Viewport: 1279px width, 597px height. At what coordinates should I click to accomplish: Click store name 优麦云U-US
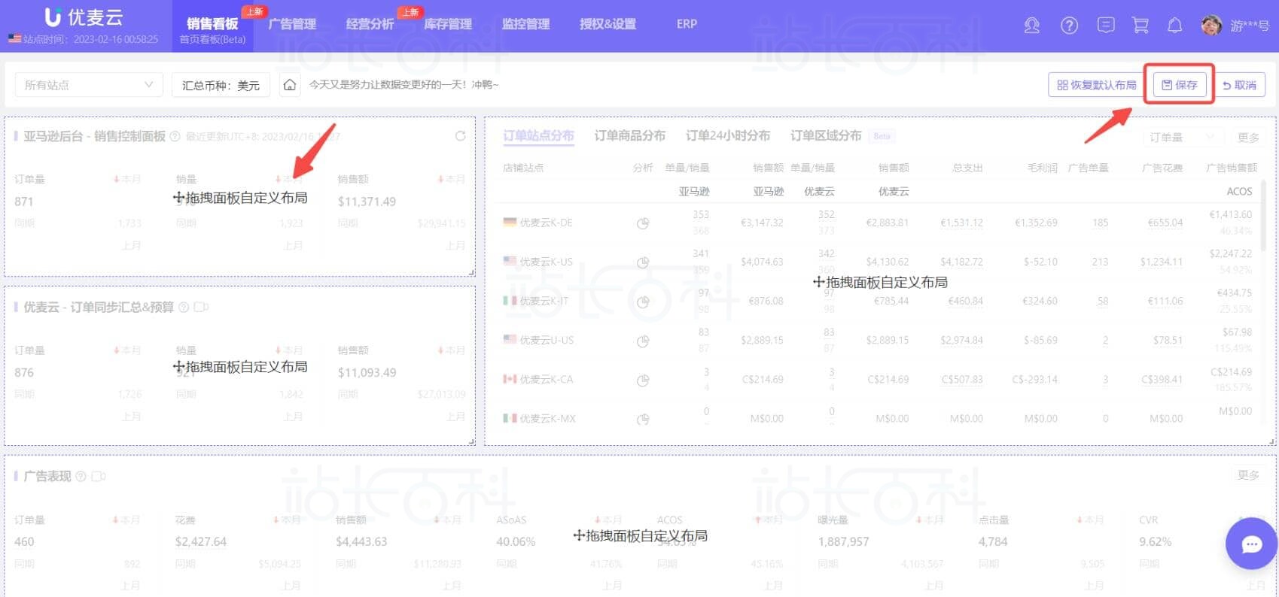pyautogui.click(x=547, y=340)
